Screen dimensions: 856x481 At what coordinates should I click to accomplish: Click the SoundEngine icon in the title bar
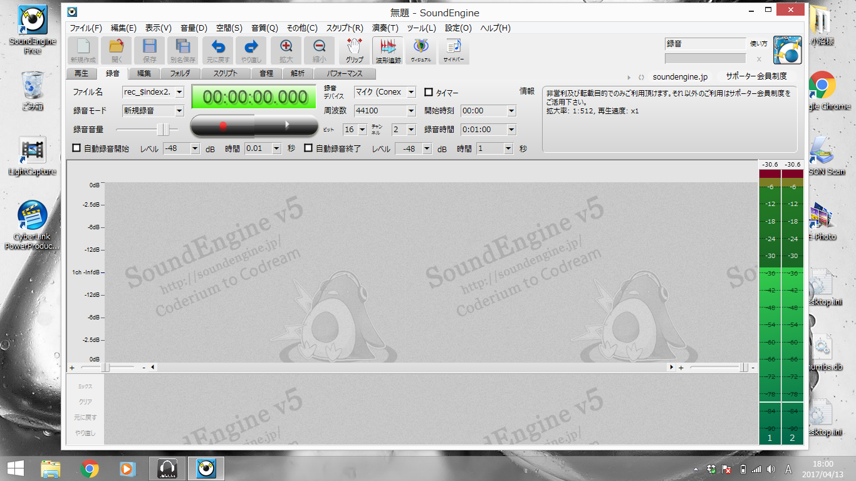pyautogui.click(x=72, y=12)
